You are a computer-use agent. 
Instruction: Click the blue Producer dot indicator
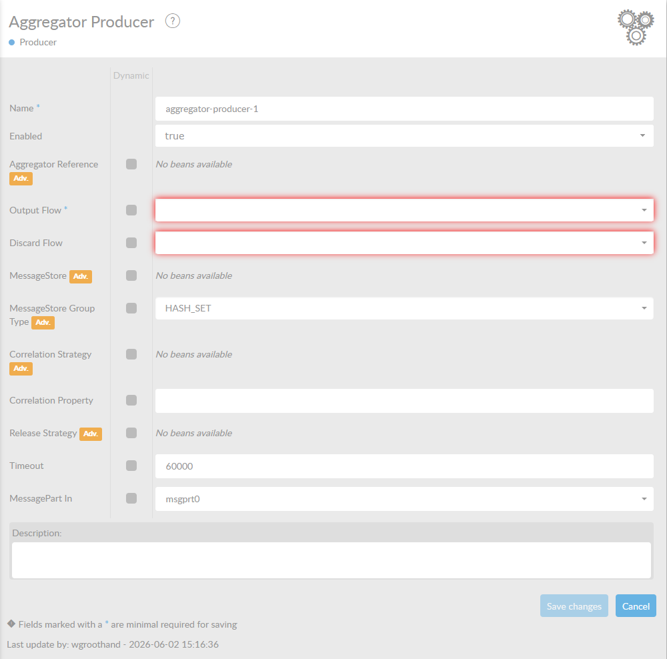12,42
